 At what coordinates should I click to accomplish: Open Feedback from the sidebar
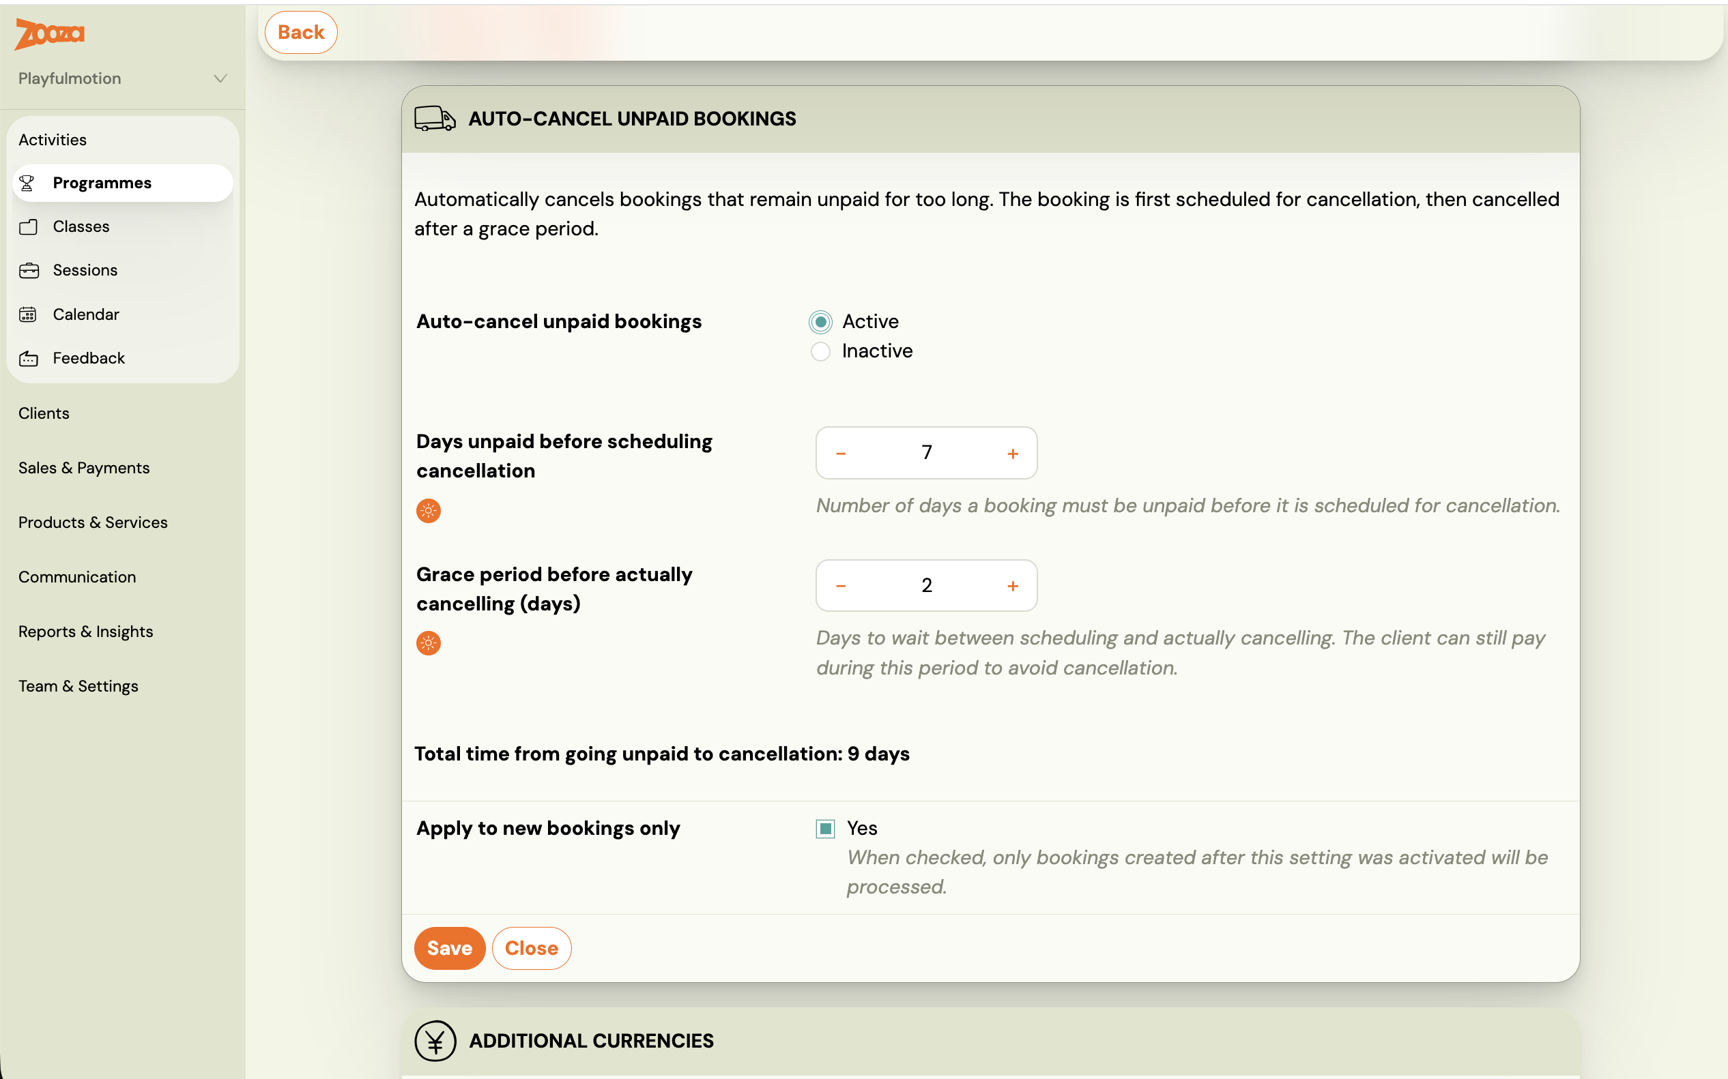123,358
